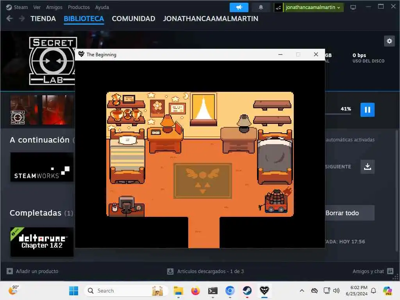Screen dimensions: 400x300
Task: Switch to Steam via taskbar icon
Action: coord(247,291)
